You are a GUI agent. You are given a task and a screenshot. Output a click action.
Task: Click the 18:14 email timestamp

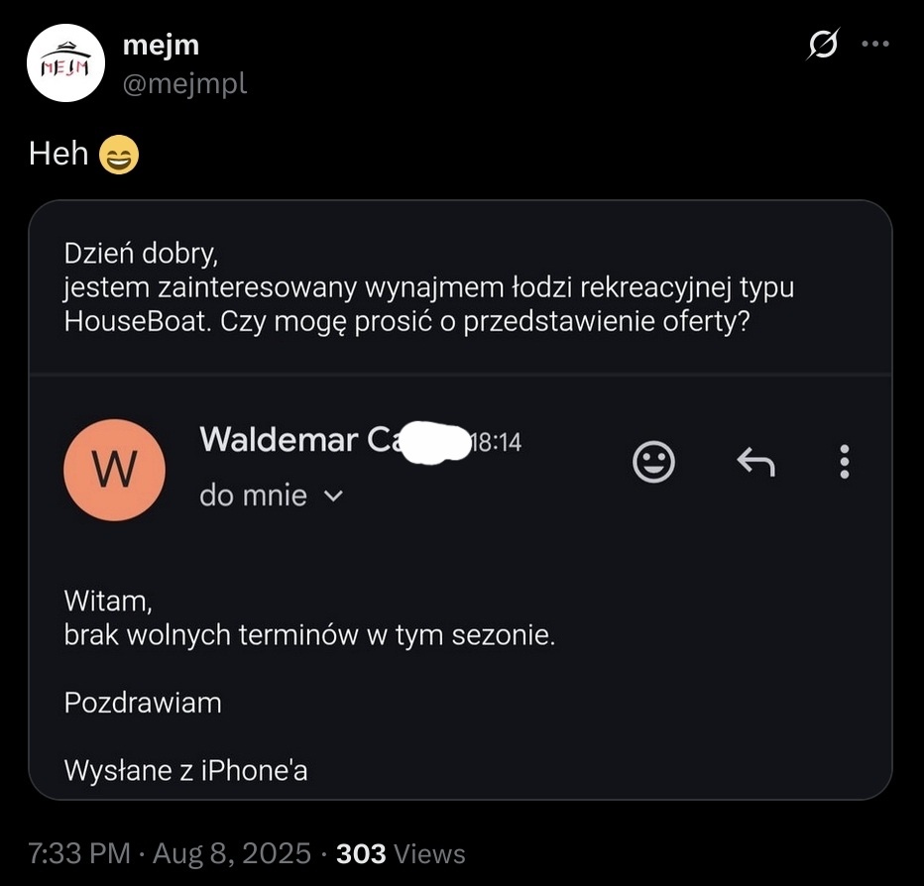[x=496, y=442]
